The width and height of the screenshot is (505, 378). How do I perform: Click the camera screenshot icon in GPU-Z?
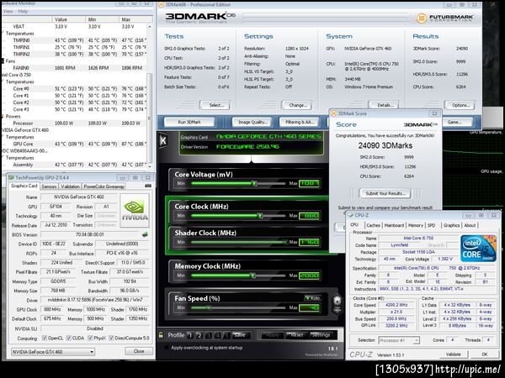(x=148, y=186)
